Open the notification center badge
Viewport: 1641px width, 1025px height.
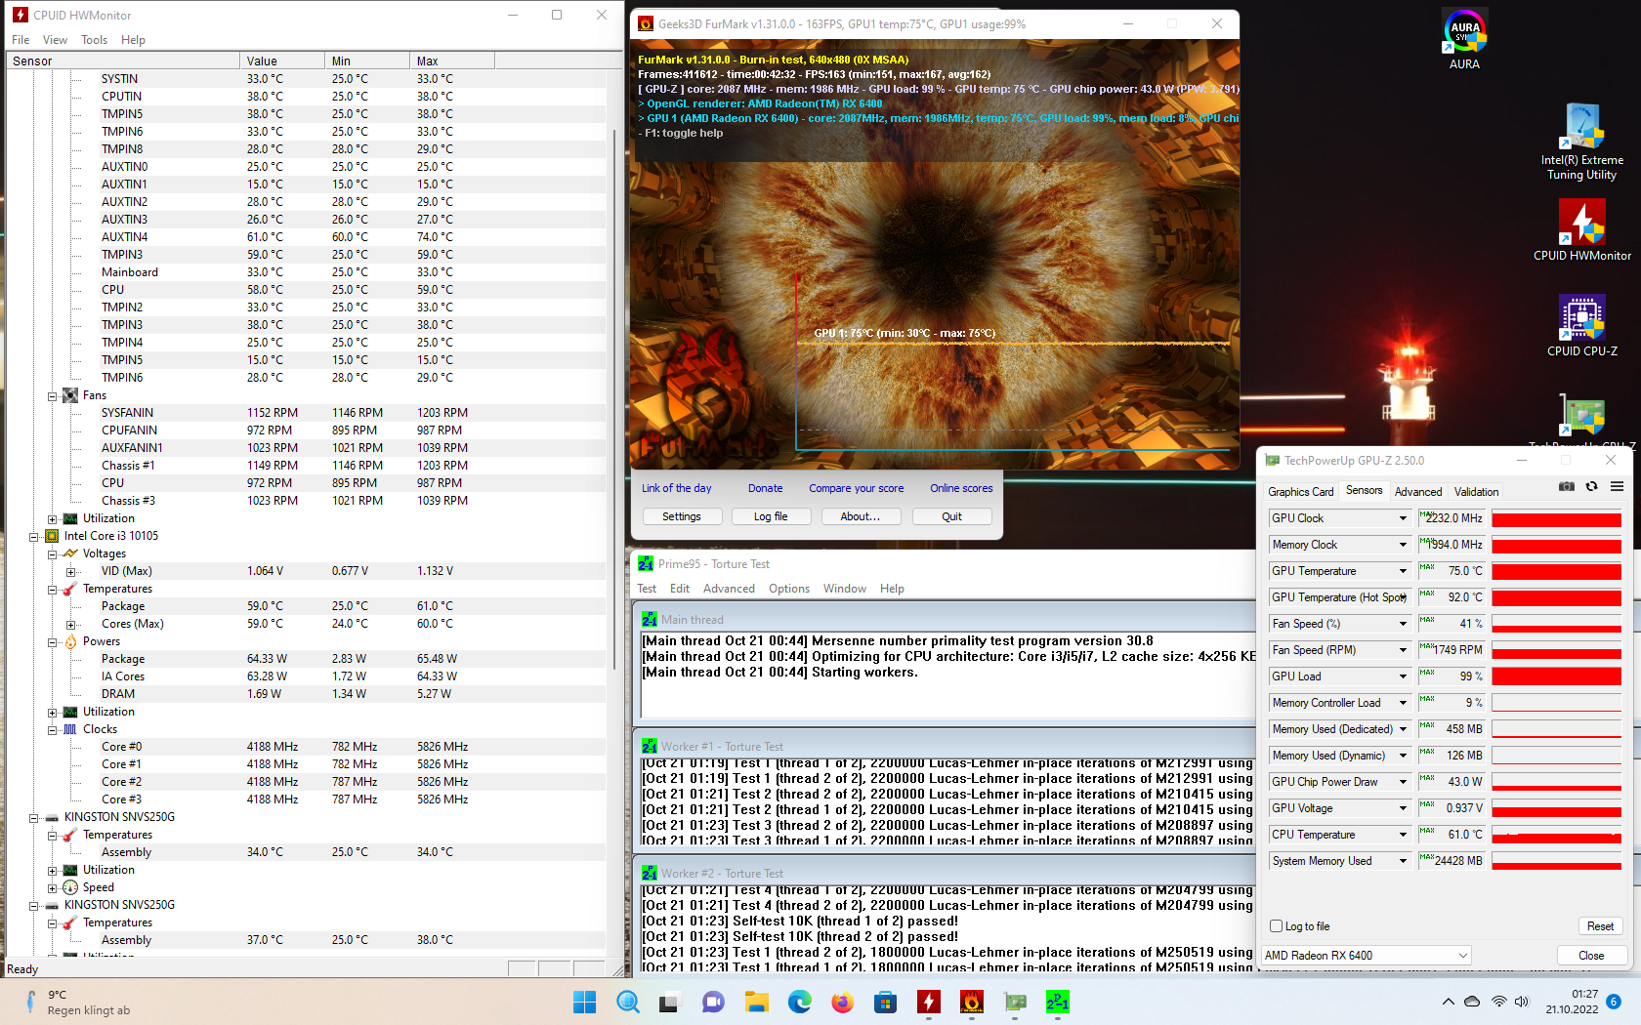coord(1614,1002)
